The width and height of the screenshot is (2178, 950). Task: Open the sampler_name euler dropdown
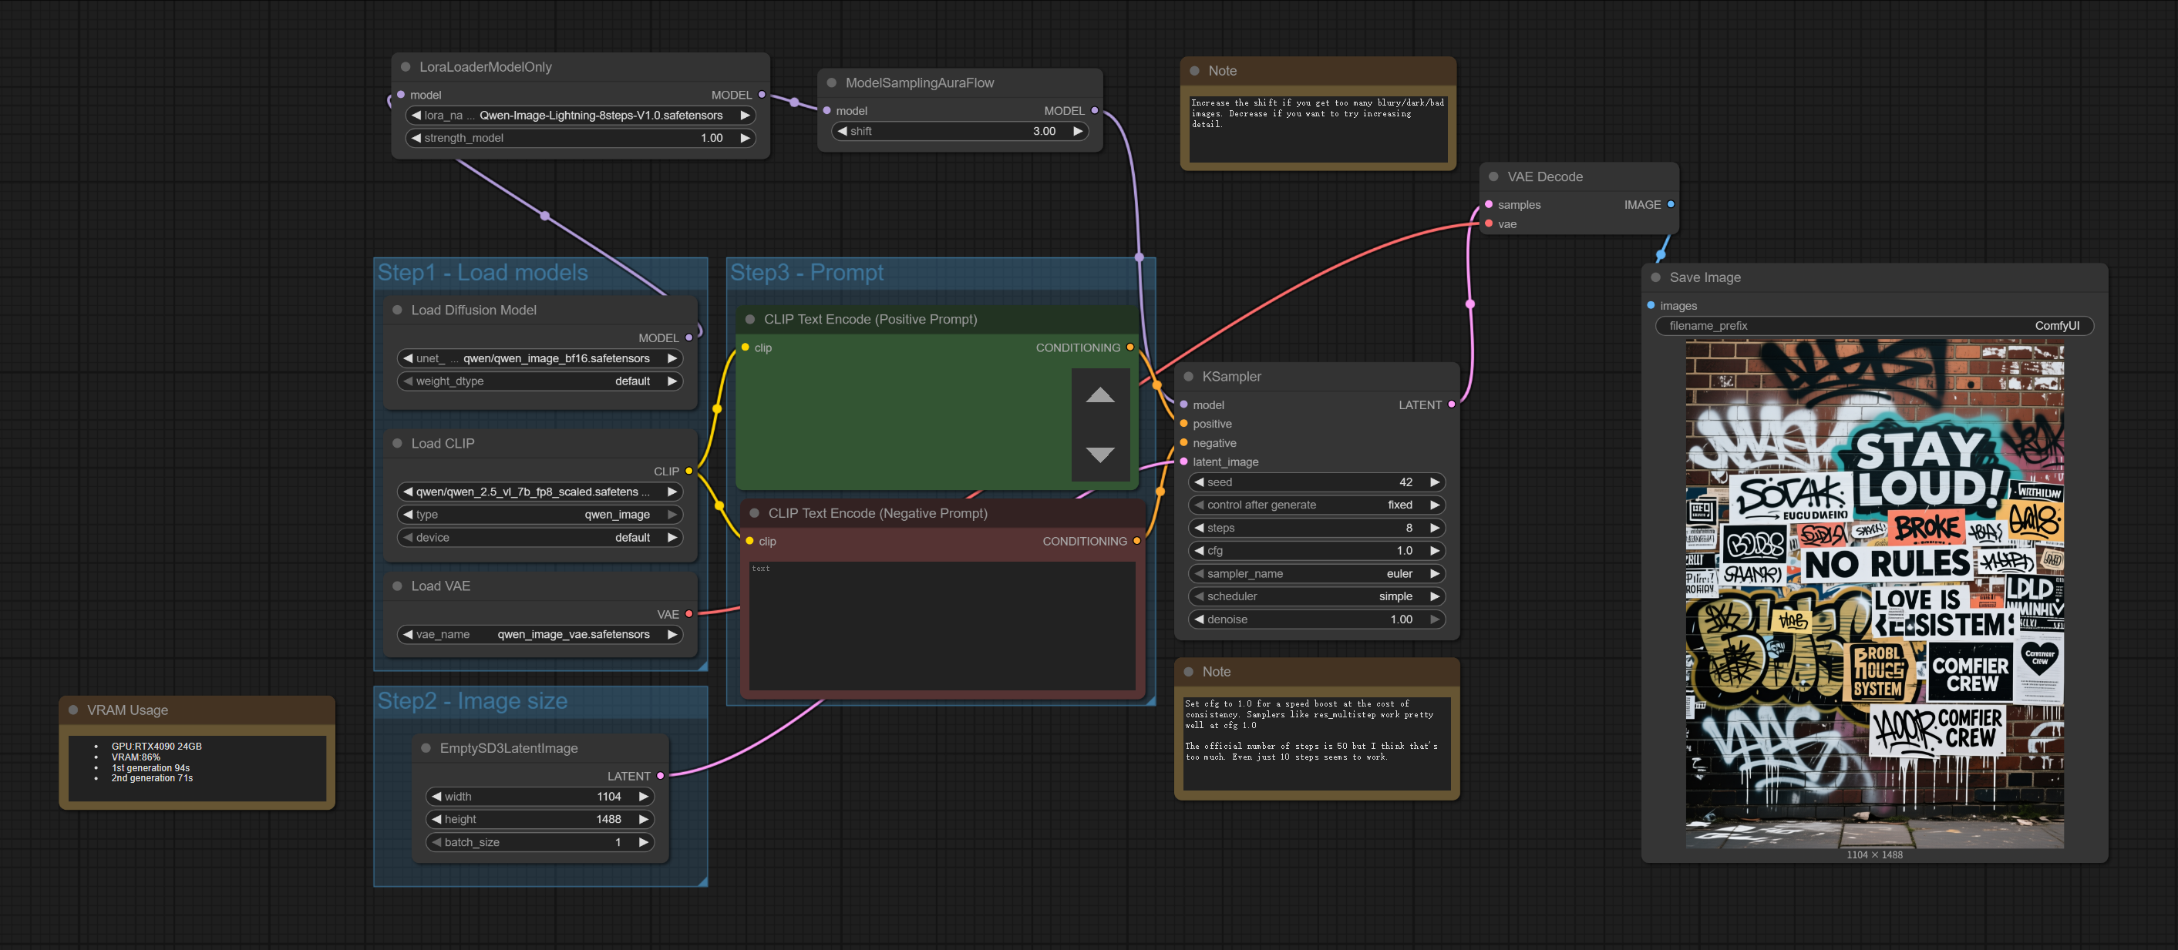pyautogui.click(x=1318, y=574)
